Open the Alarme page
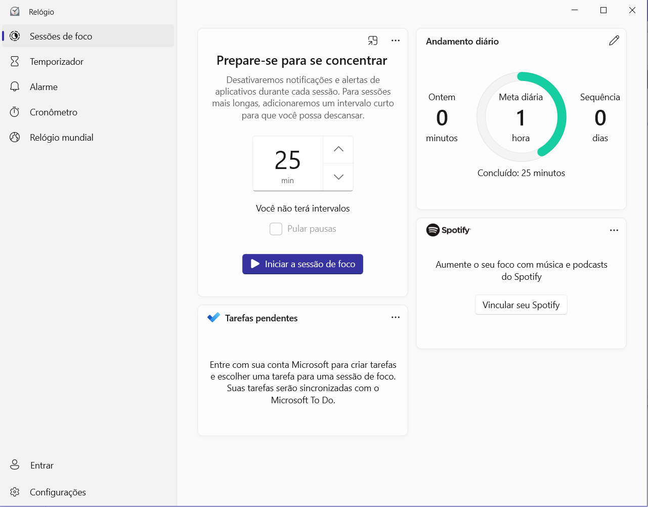The height and width of the screenshot is (507, 648). (88, 87)
